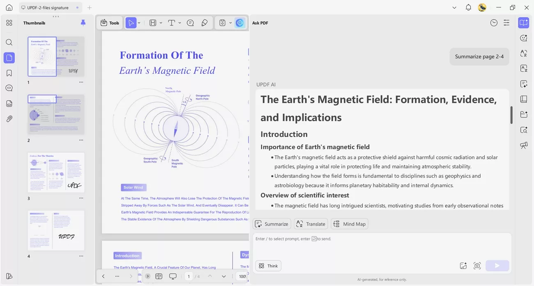Select page 2 thumbnail
Viewport: 534px width, 286px height.
tap(56, 114)
